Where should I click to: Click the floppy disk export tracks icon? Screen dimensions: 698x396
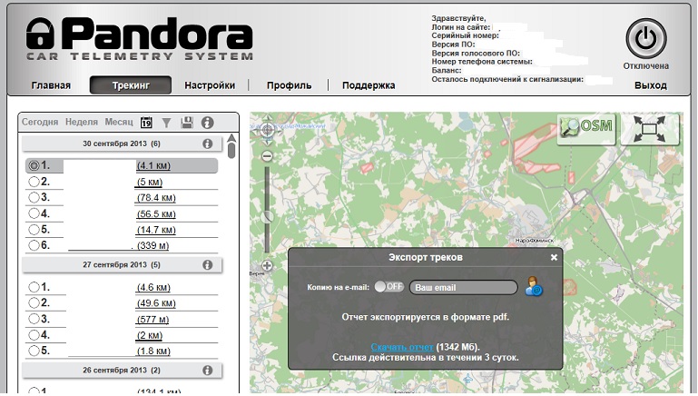click(187, 123)
